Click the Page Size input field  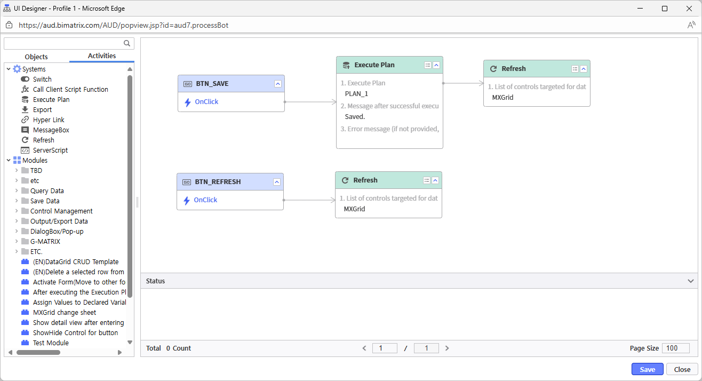pyautogui.click(x=675, y=348)
